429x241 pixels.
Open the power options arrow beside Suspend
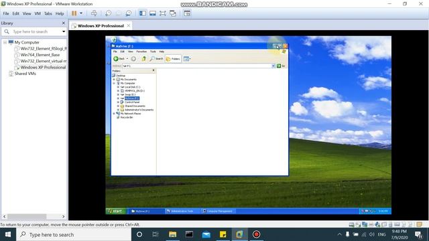coord(81,13)
